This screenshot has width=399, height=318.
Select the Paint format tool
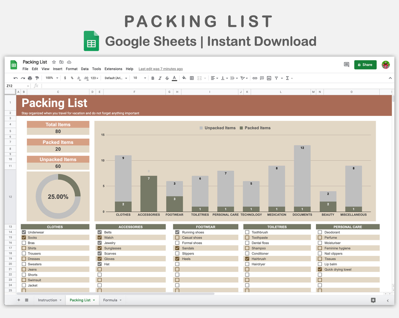(37, 78)
